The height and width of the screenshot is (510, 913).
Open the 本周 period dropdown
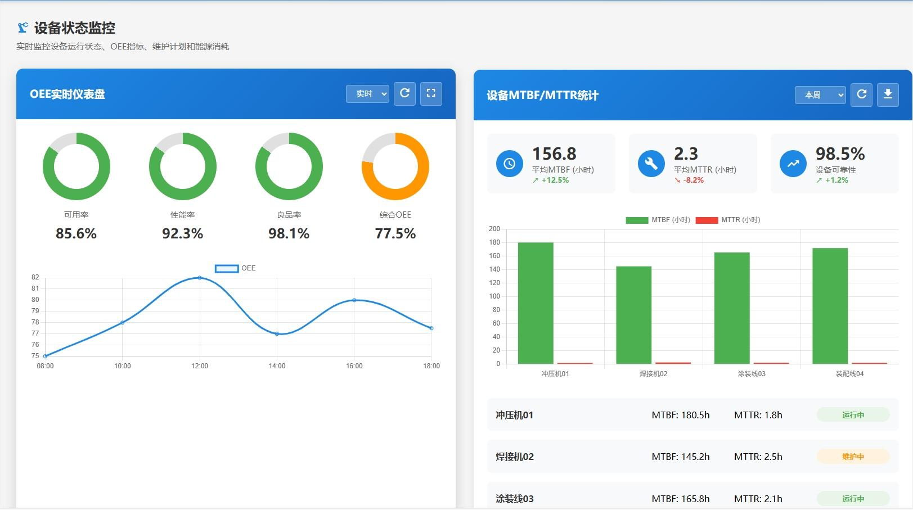[x=820, y=95]
